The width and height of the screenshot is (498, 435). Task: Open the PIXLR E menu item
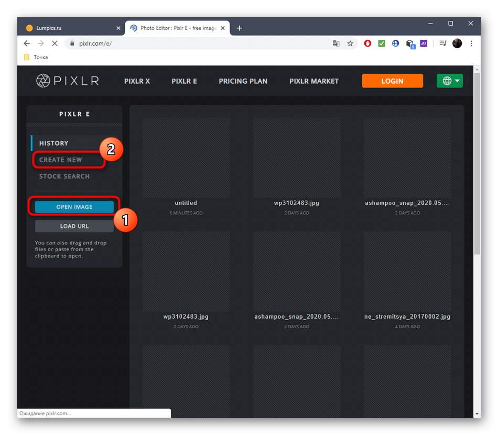[x=184, y=81]
